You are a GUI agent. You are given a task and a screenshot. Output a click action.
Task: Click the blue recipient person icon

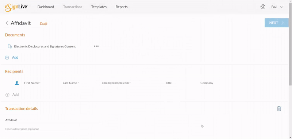point(17,83)
